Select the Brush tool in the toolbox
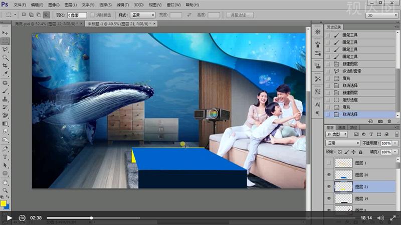 click(5, 91)
